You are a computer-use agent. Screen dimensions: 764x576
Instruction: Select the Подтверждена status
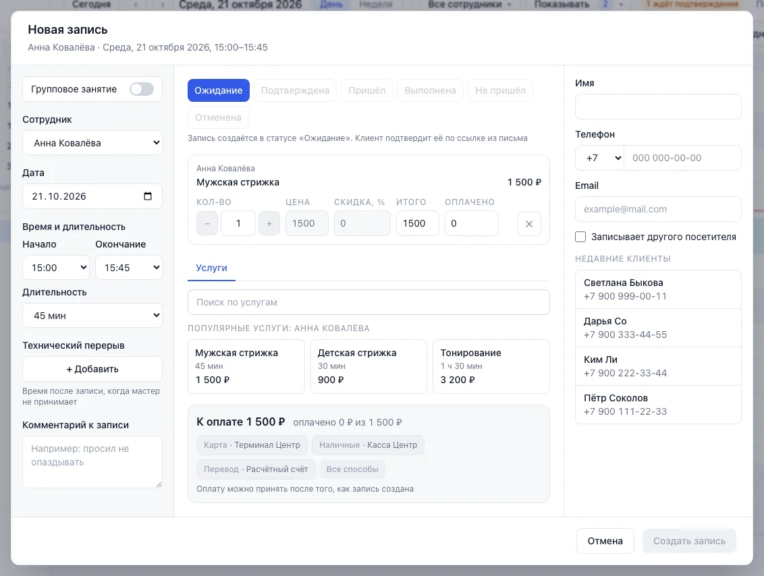tap(295, 90)
